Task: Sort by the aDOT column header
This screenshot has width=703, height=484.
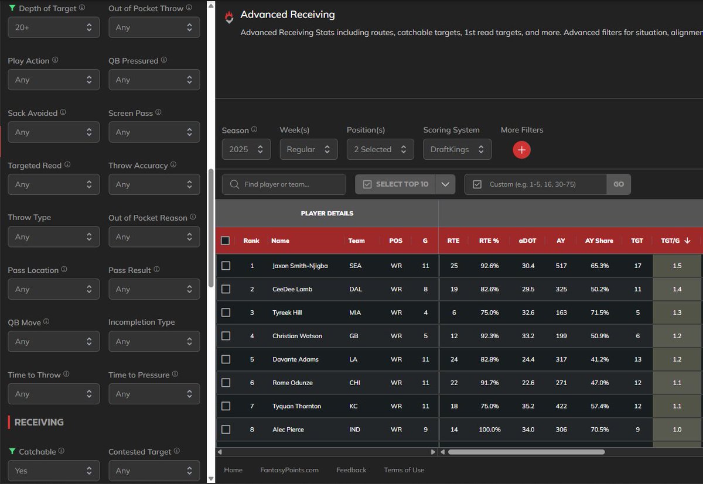Action: (527, 241)
